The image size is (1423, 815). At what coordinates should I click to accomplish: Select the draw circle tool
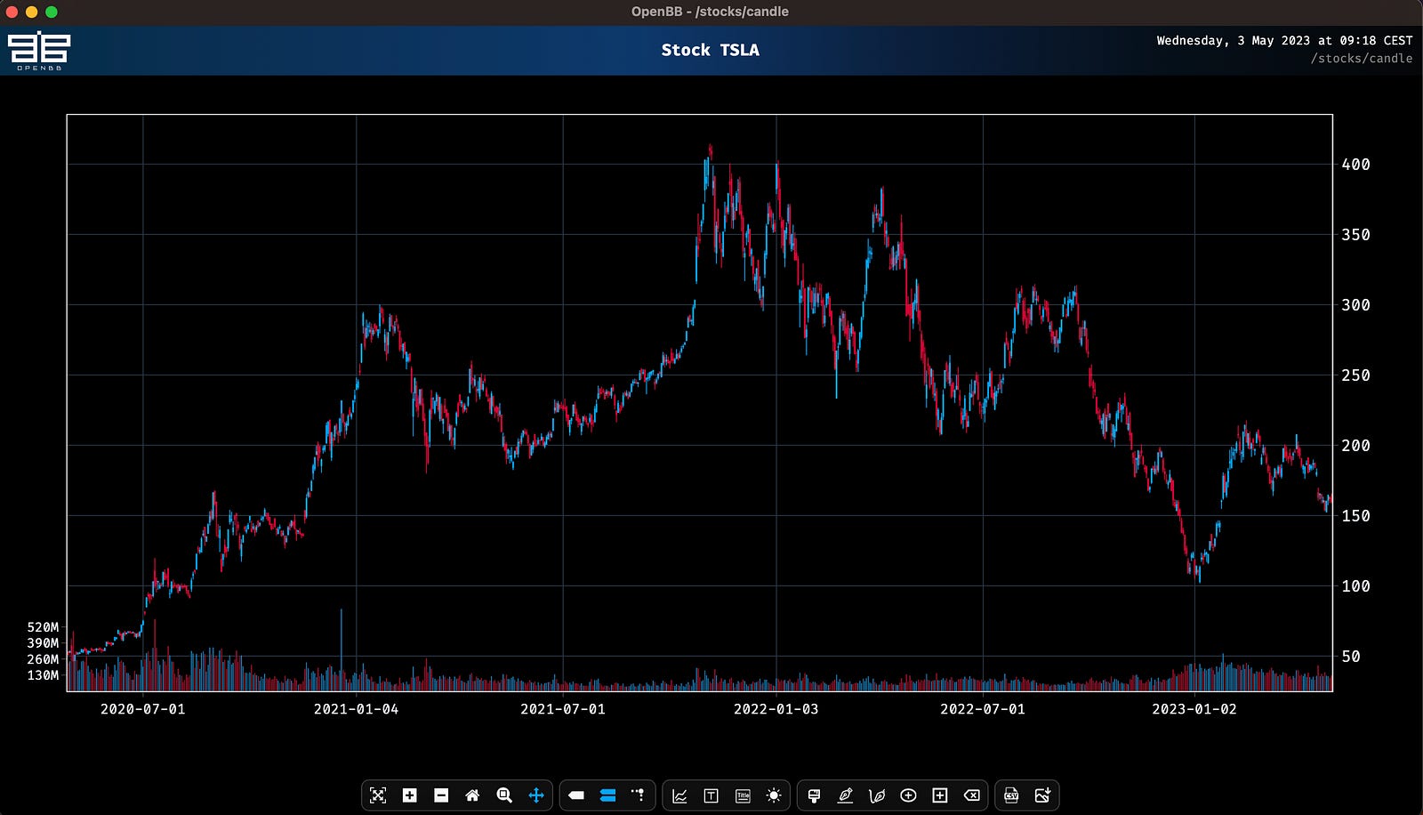point(908,795)
